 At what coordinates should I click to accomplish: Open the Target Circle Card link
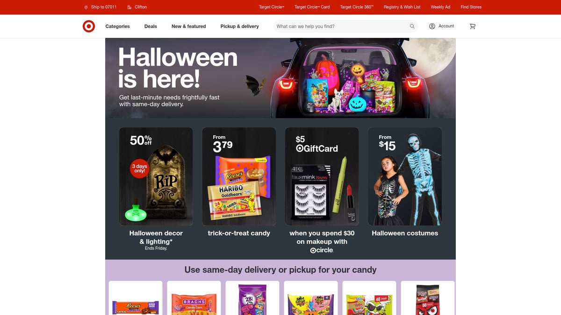tap(312, 7)
